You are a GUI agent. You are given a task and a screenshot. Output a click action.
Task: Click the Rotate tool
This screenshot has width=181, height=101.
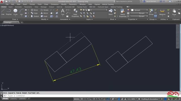44,10
